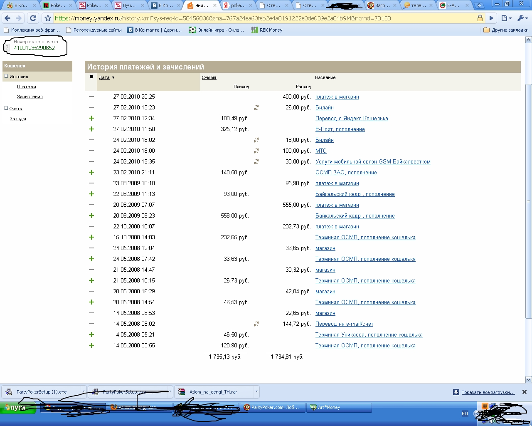
Task: Click the Сумма column header link
Action: tap(209, 77)
